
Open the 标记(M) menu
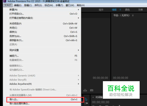click(x=49, y=5)
